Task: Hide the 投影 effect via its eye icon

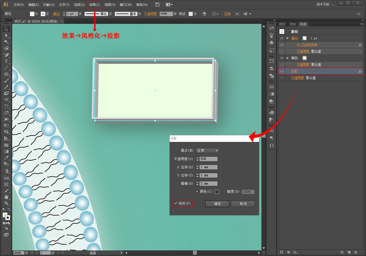Action: (x=282, y=71)
